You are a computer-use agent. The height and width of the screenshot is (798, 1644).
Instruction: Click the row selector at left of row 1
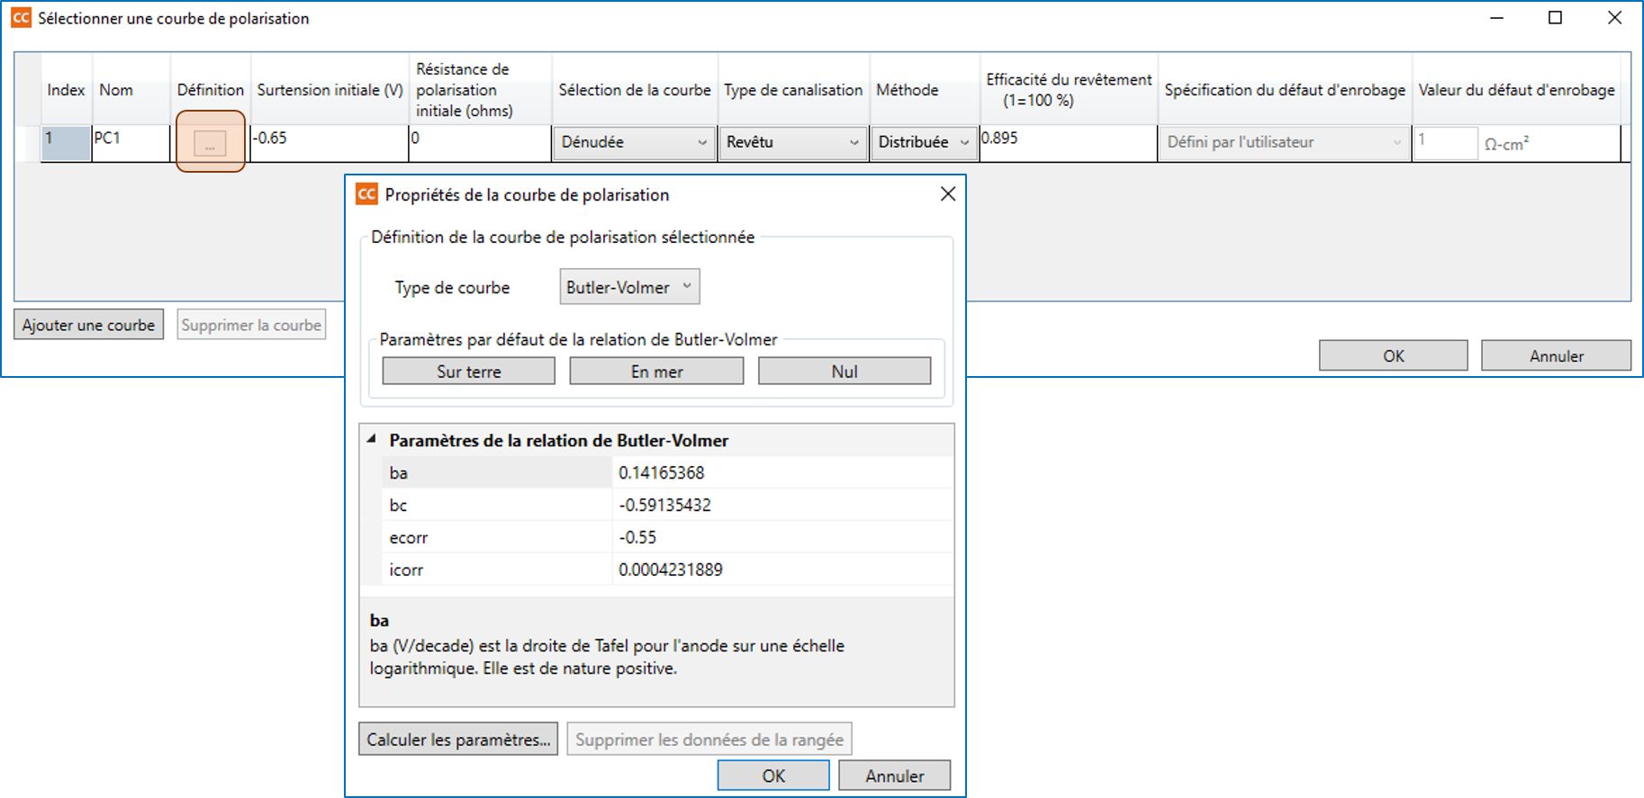(x=28, y=143)
